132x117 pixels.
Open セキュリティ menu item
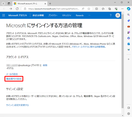pos(67,15)
